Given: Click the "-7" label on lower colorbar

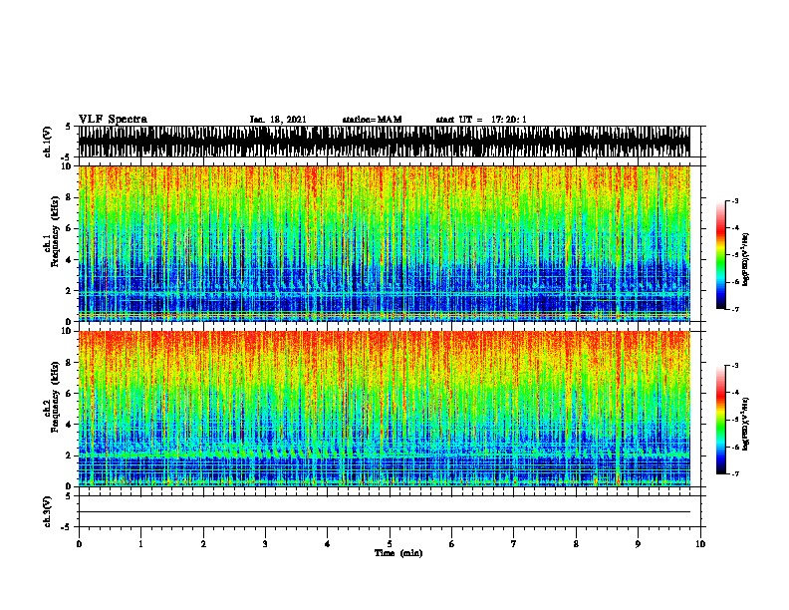Looking at the screenshot, I should (x=734, y=473).
